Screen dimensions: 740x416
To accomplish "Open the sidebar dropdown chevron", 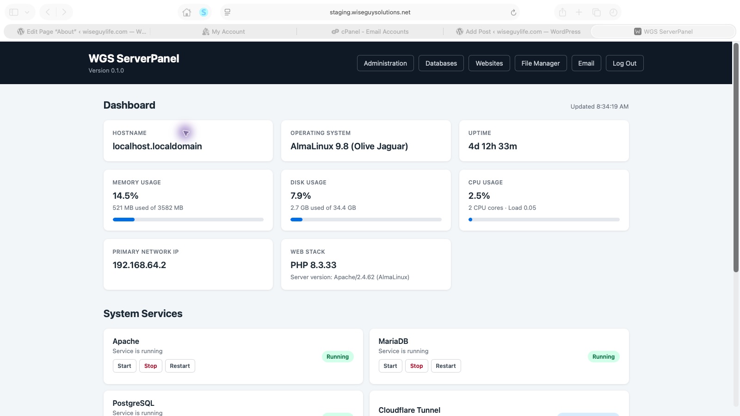I will click(x=27, y=12).
